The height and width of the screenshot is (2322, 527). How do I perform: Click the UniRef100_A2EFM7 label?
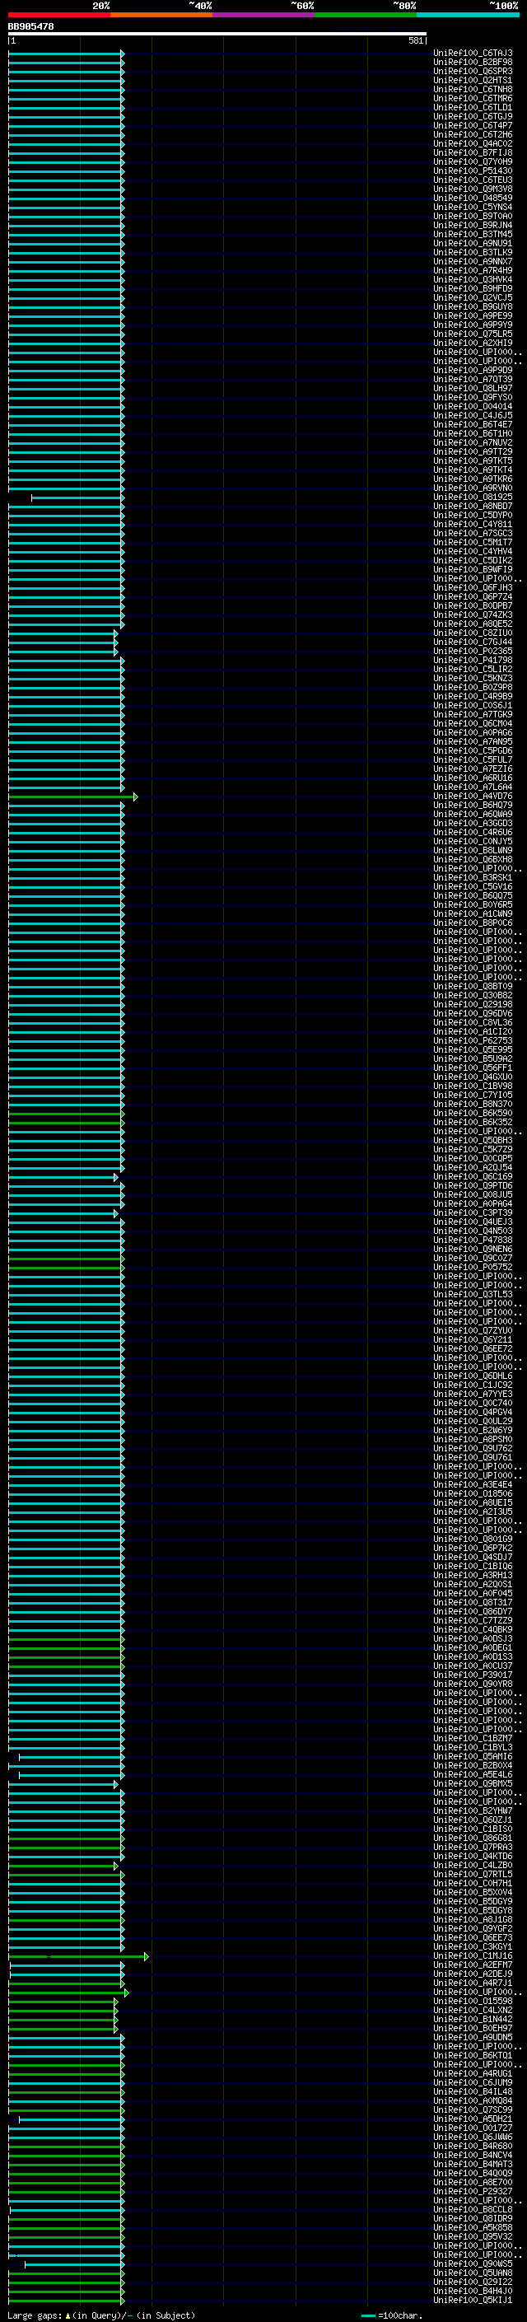tap(473, 1965)
